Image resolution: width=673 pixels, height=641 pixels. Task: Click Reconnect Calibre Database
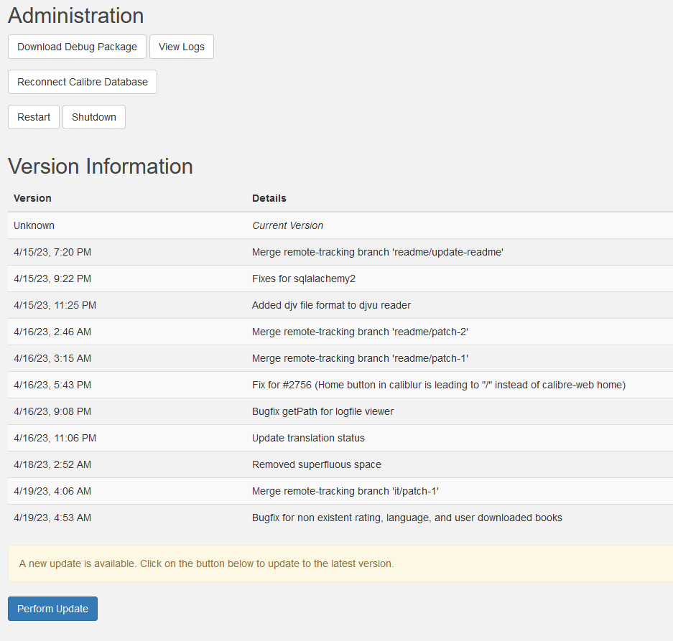click(x=82, y=81)
